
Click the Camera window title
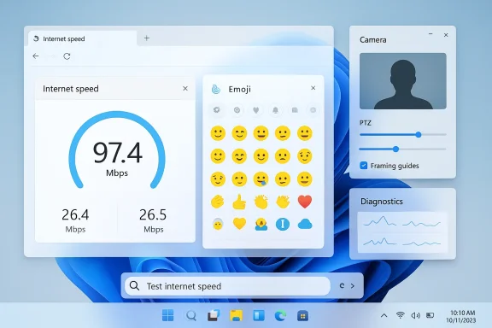coord(372,40)
